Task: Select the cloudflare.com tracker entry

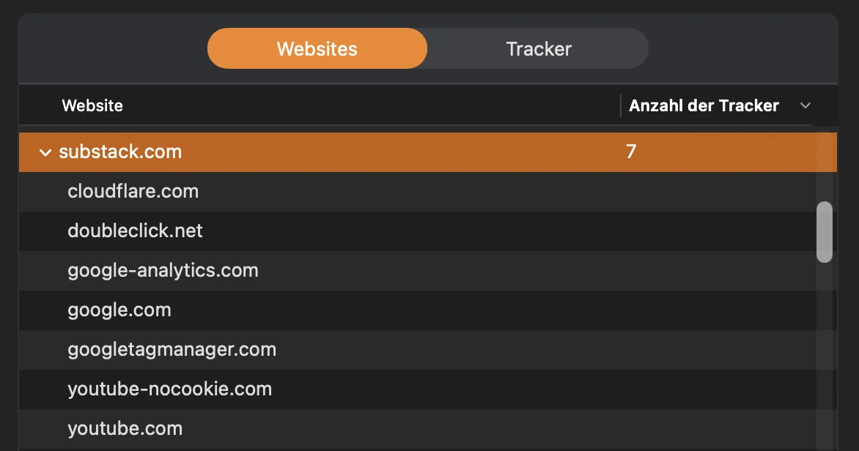Action: tap(133, 191)
